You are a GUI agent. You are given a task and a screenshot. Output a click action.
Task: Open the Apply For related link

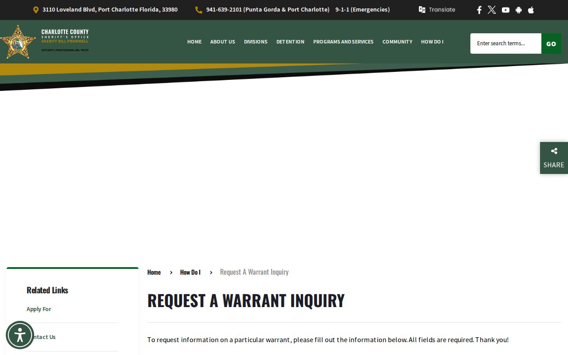point(39,309)
